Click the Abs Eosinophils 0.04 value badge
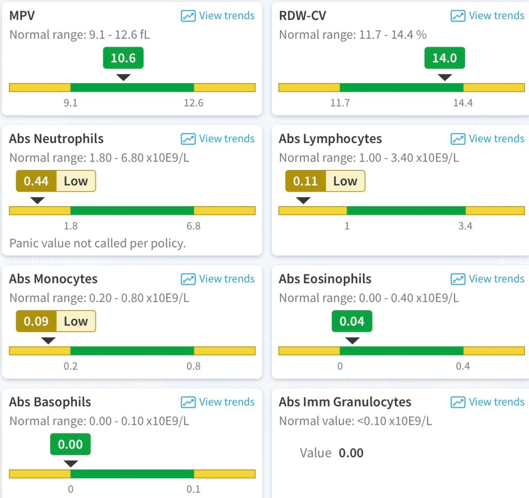Image resolution: width=529 pixels, height=498 pixels. [x=352, y=321]
